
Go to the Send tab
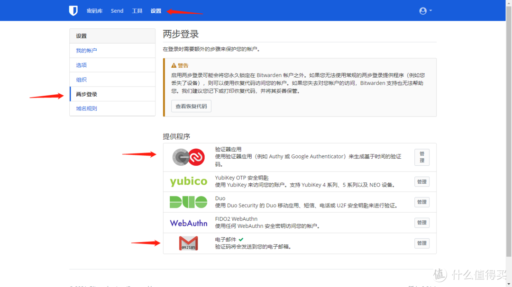tap(117, 11)
